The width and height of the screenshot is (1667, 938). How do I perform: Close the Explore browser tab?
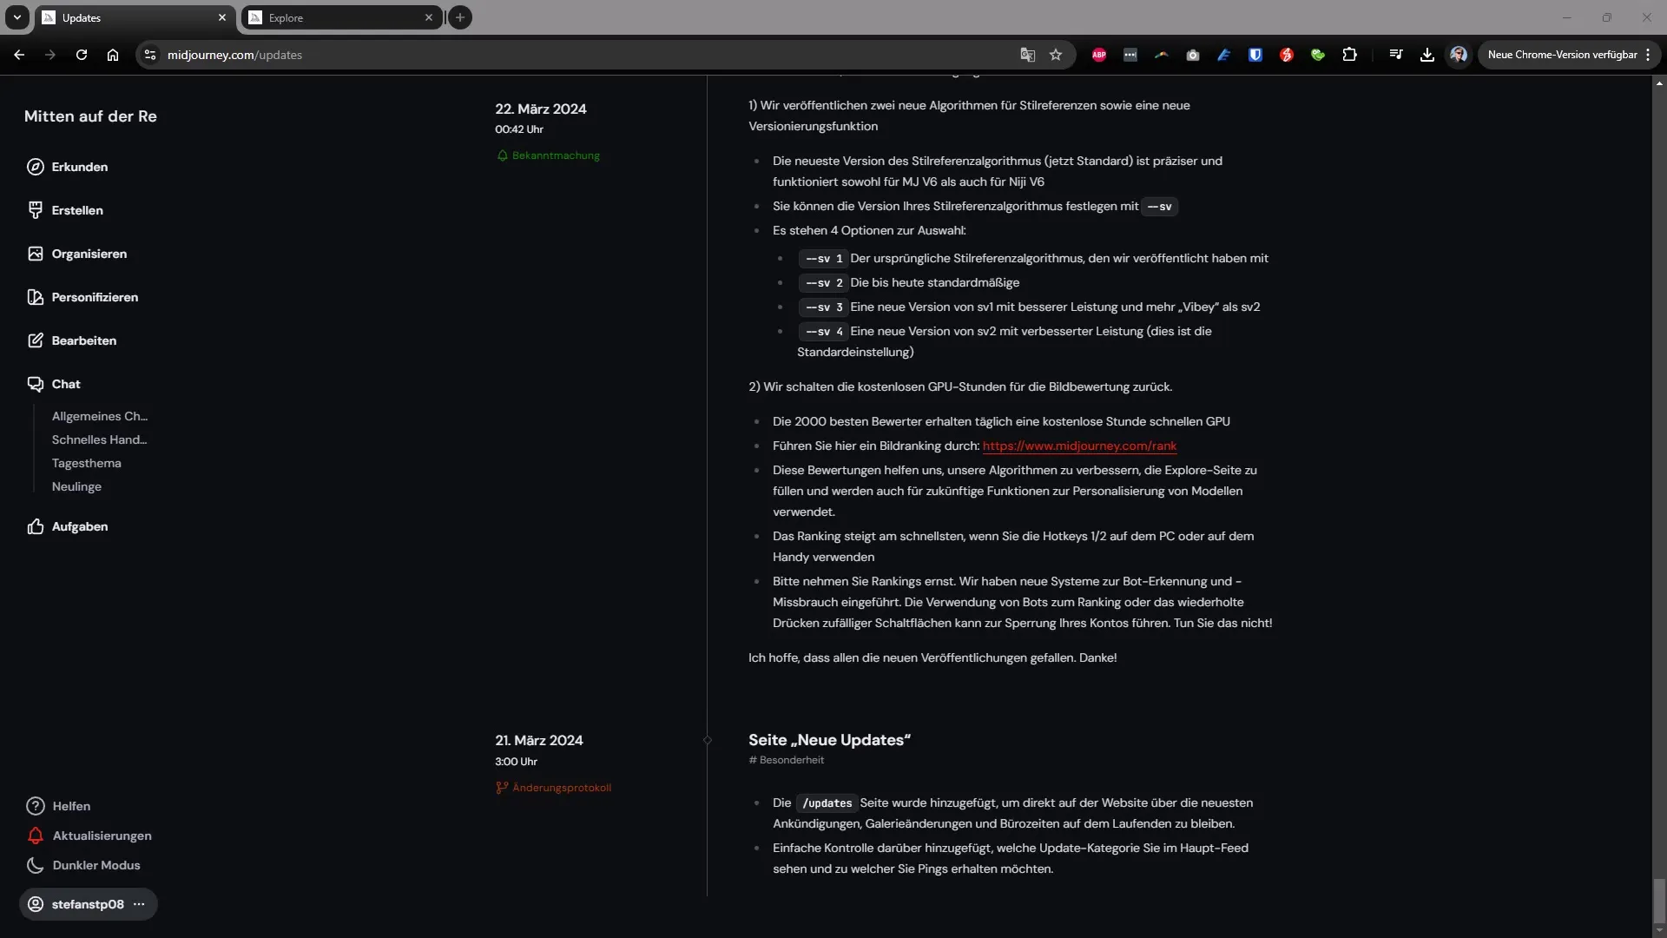429,17
